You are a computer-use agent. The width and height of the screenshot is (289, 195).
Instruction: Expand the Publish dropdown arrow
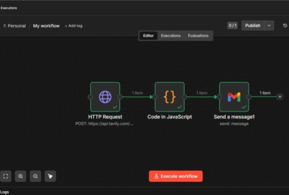click(x=269, y=25)
